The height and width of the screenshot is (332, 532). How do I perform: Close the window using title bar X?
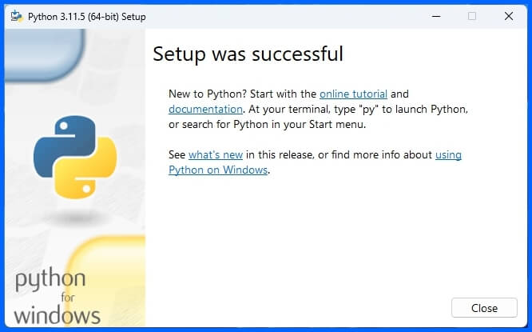click(509, 16)
